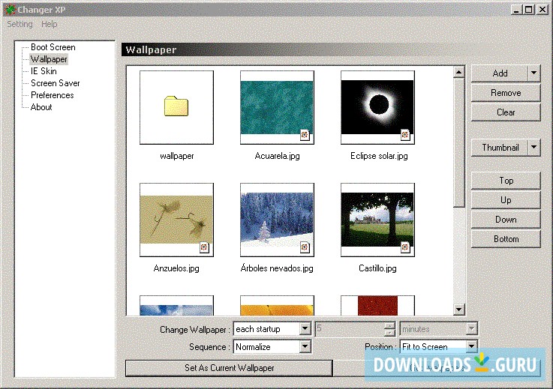Select the partially visible blue sky thumbnail
Screen dimensions: 553x389
[176, 306]
